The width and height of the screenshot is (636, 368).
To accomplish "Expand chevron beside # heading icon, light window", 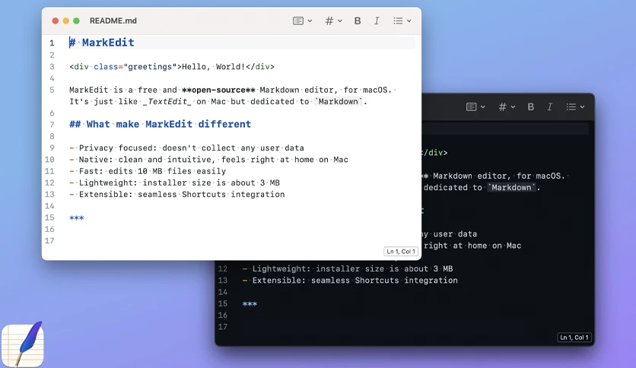I will [340, 21].
